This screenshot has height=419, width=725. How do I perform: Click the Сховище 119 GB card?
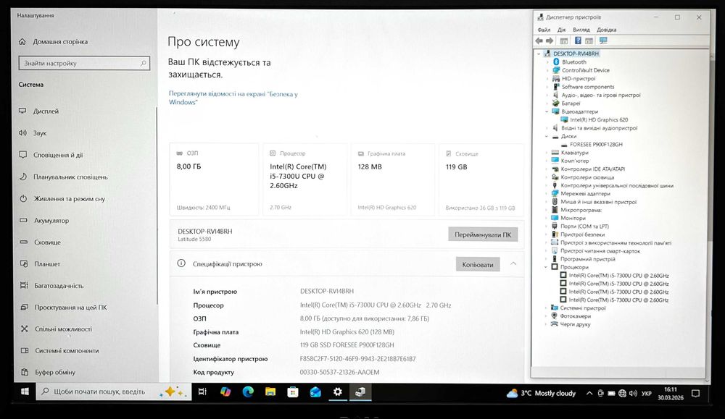pos(481,179)
